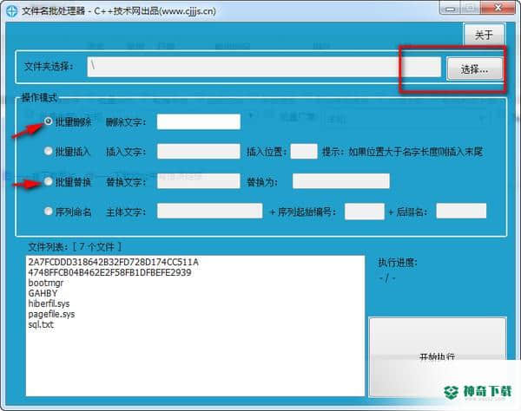The image size is (521, 411).
Task: Click the 删除文字 input box
Action: (x=199, y=121)
